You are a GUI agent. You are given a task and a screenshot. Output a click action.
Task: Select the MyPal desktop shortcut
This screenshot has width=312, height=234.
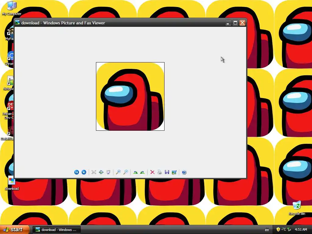(x=9, y=34)
